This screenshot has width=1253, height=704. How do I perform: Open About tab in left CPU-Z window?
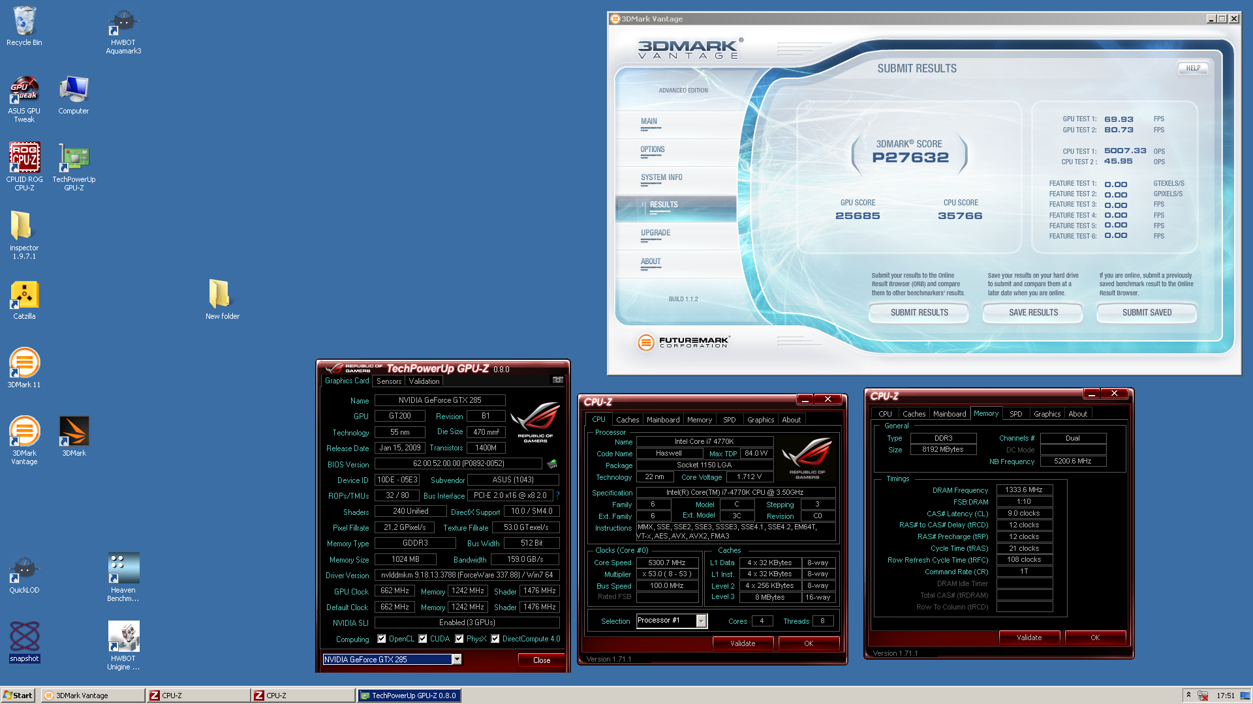[792, 420]
